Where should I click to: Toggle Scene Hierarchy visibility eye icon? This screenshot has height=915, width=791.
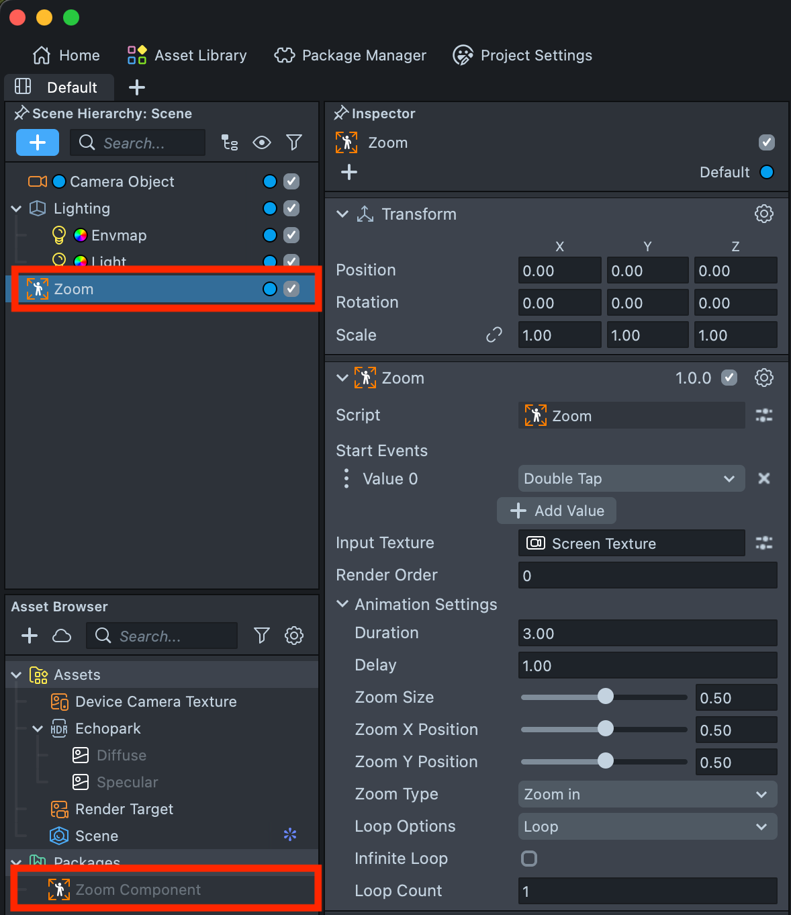tap(262, 142)
